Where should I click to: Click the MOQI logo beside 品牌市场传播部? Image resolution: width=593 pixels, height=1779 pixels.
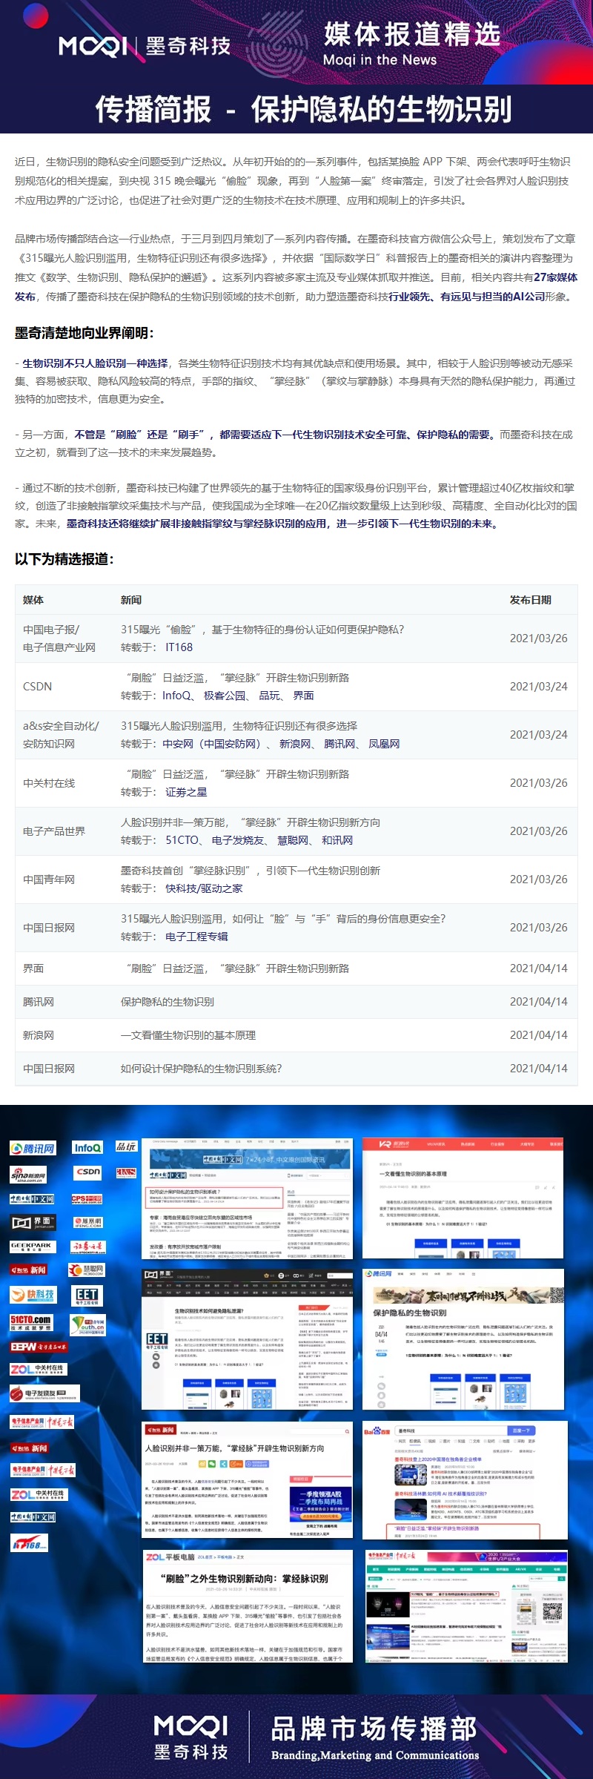click(x=191, y=1736)
